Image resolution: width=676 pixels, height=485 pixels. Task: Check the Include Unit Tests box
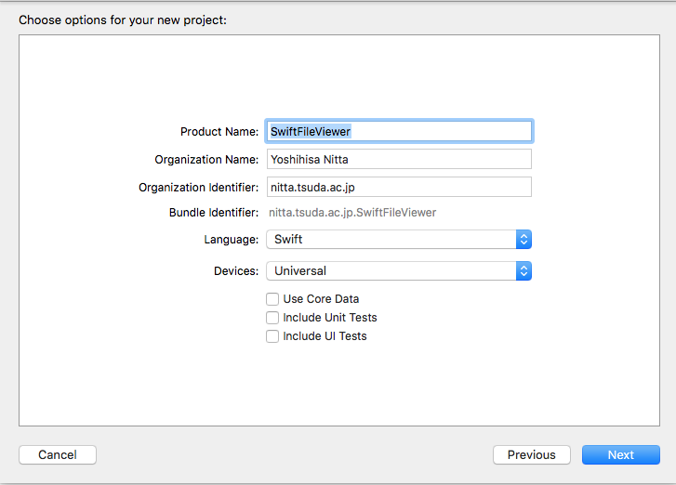click(x=272, y=318)
